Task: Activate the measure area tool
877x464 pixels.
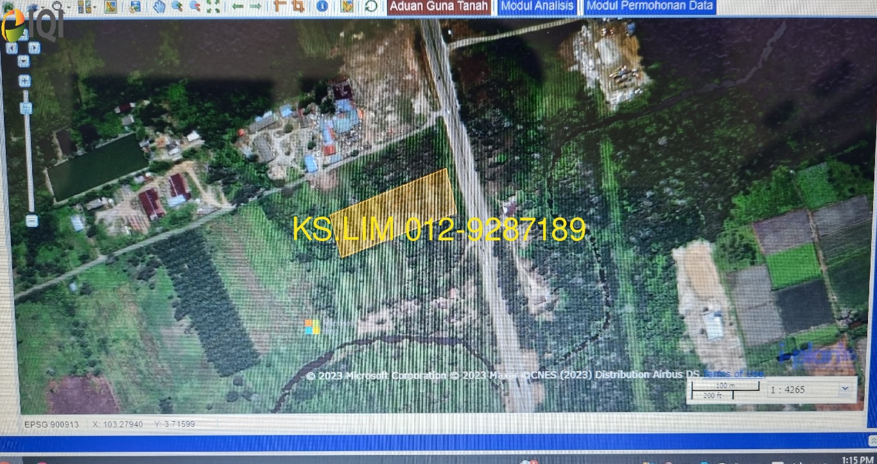Action: 298,6
